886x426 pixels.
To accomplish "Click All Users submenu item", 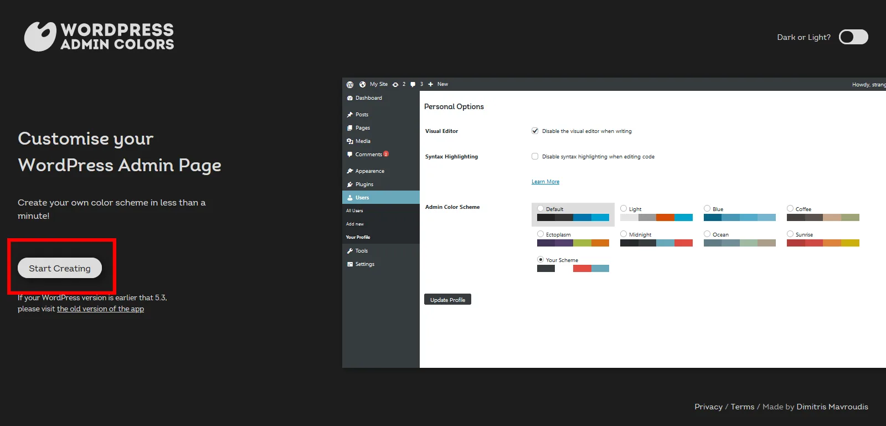I will (354, 211).
